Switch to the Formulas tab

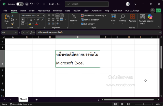(58, 11)
